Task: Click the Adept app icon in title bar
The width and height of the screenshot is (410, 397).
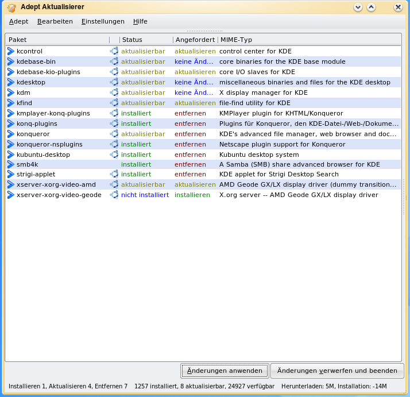Action: 11,7
